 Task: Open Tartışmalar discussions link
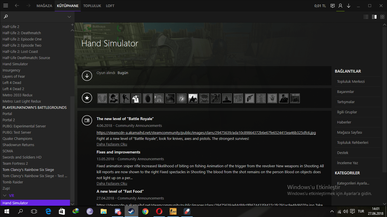point(346,102)
